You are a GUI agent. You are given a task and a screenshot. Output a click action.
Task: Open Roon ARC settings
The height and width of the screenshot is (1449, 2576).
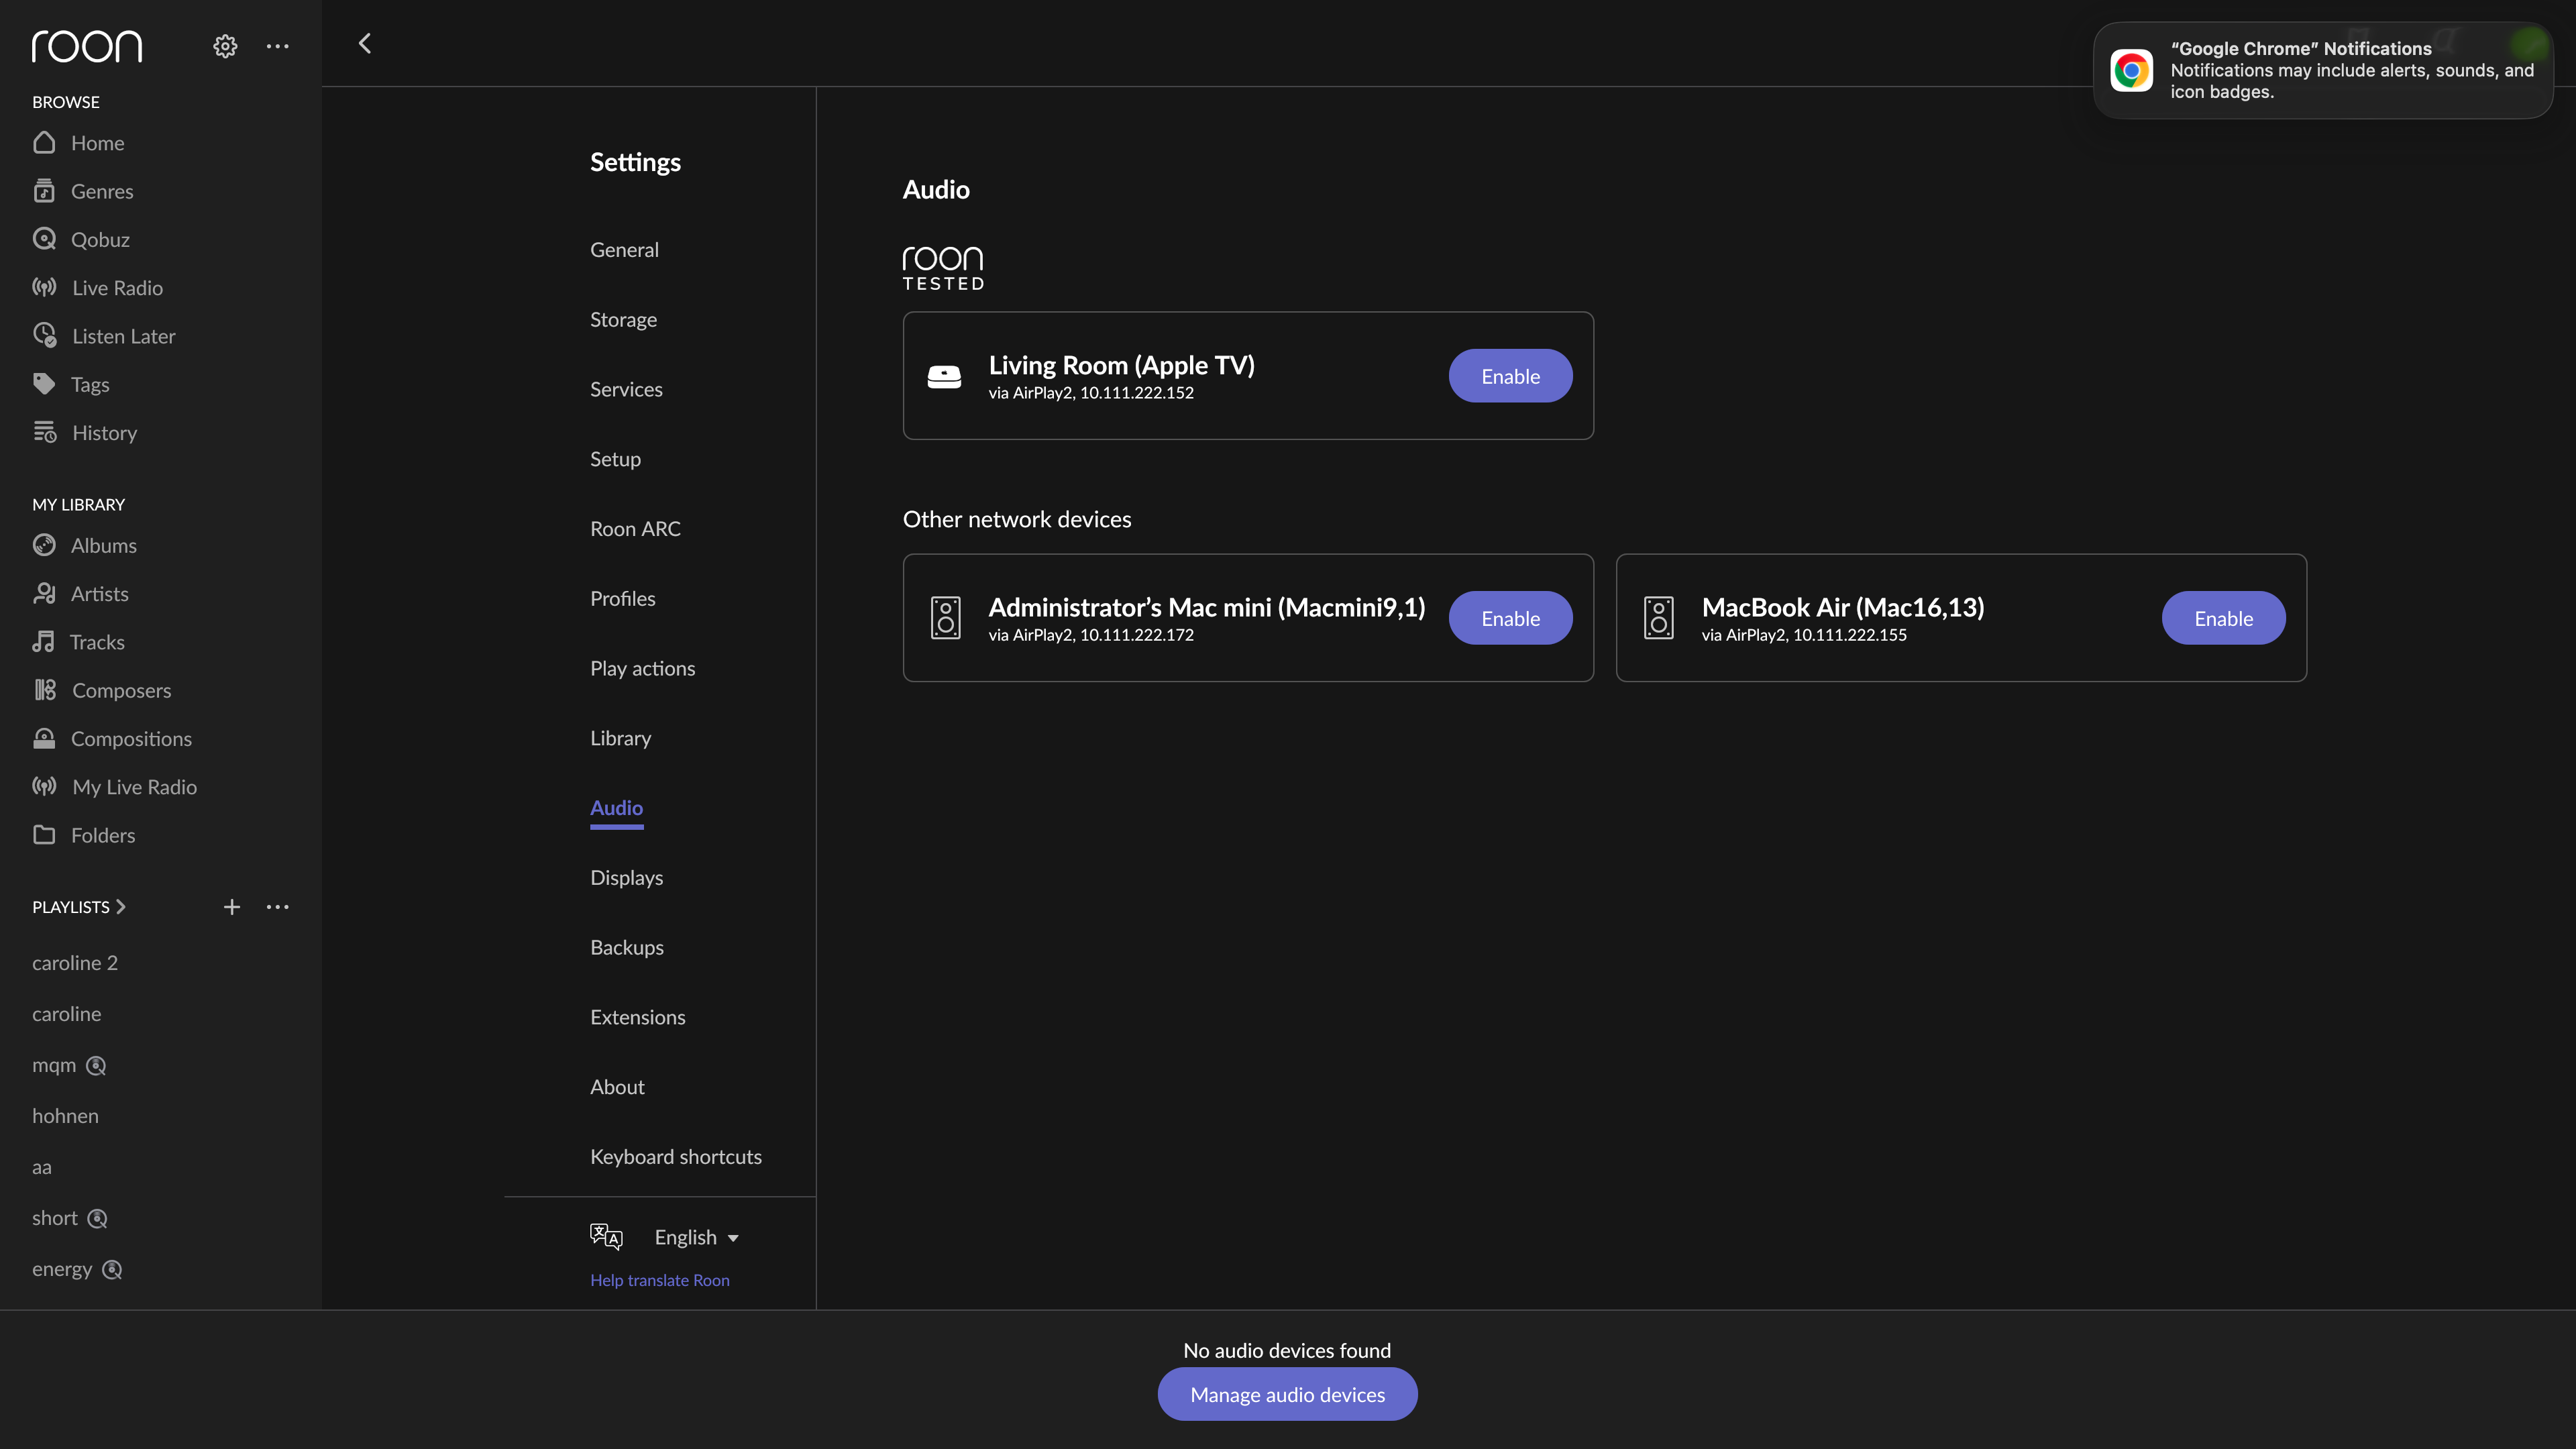coord(635,529)
